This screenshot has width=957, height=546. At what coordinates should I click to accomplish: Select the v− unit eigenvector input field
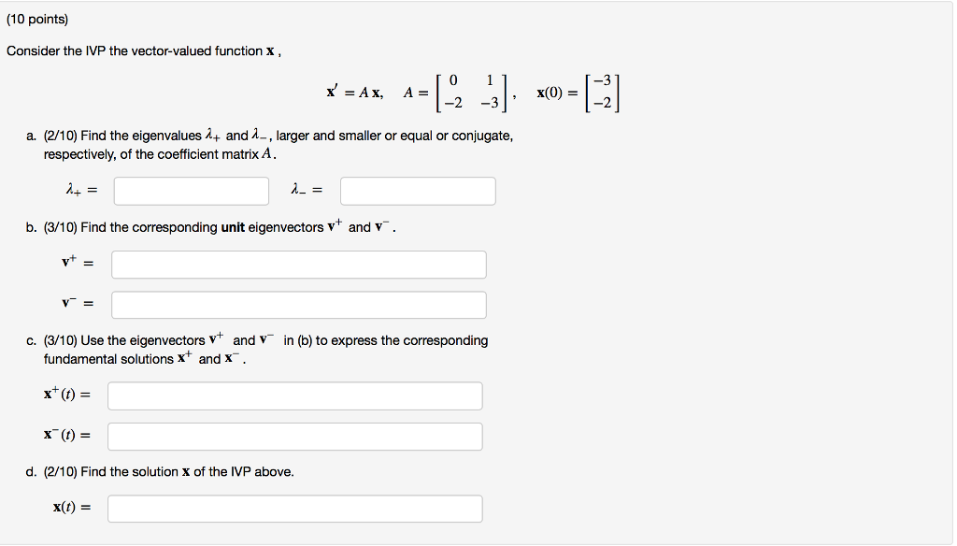(297, 304)
